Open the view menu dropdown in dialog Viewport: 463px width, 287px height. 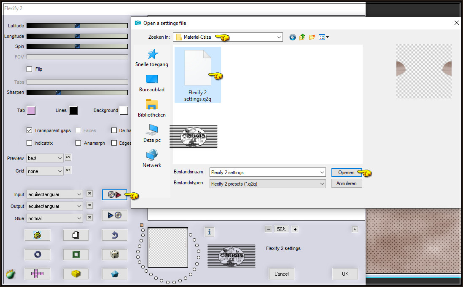324,37
